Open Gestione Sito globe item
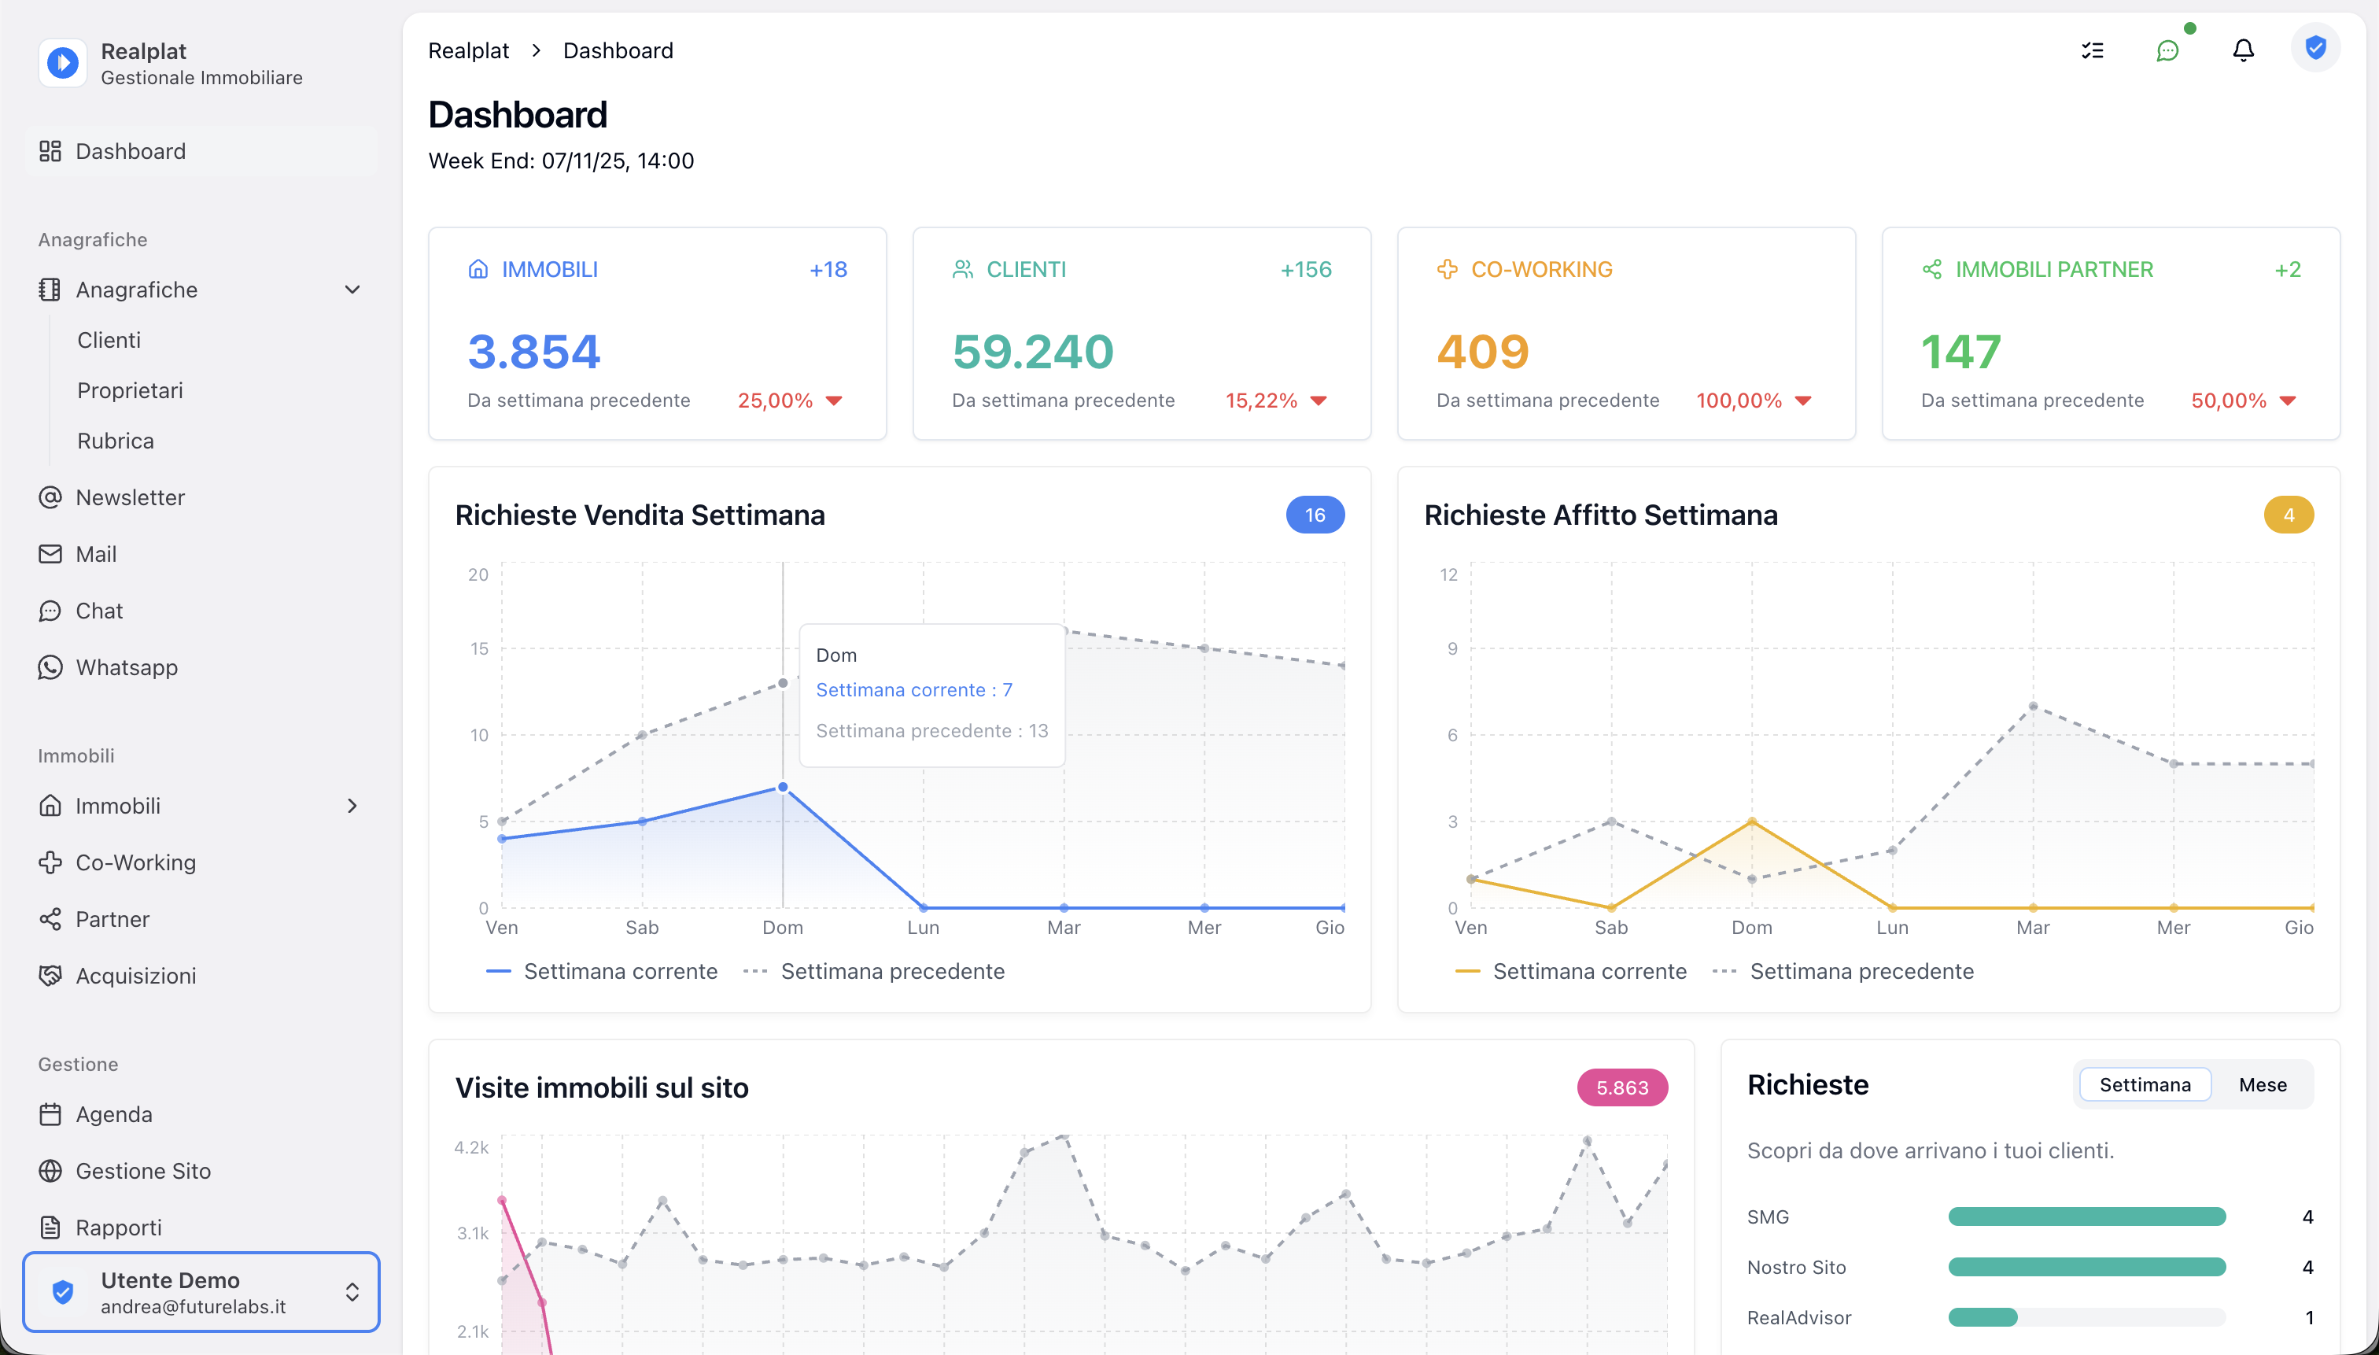The image size is (2379, 1355). [143, 1171]
